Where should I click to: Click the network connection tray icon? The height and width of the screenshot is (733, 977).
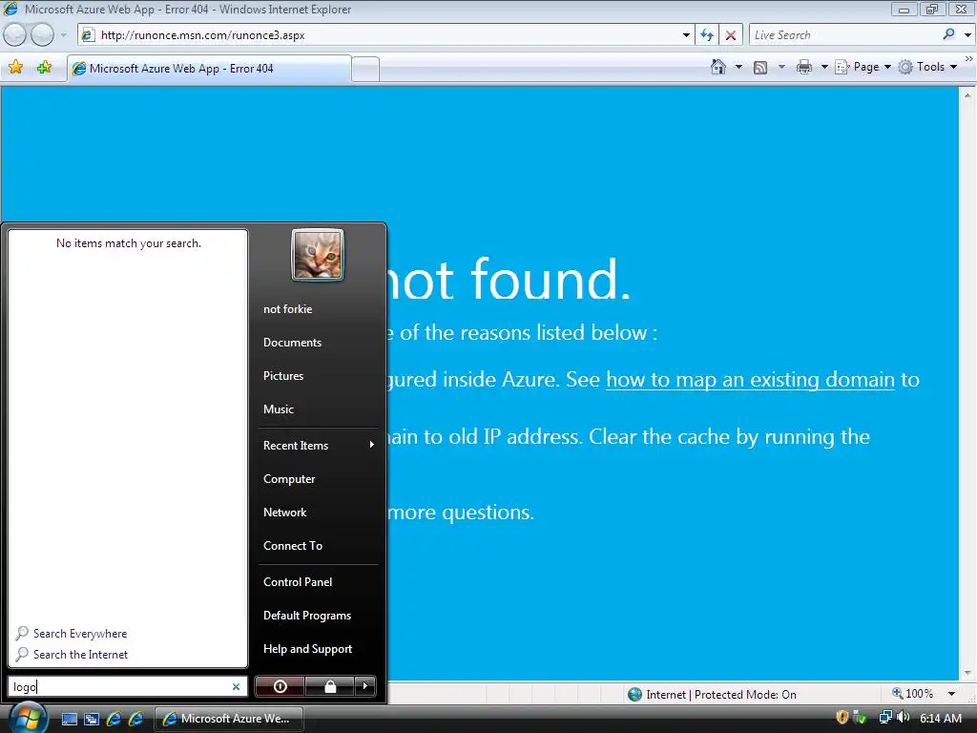pyautogui.click(x=884, y=718)
